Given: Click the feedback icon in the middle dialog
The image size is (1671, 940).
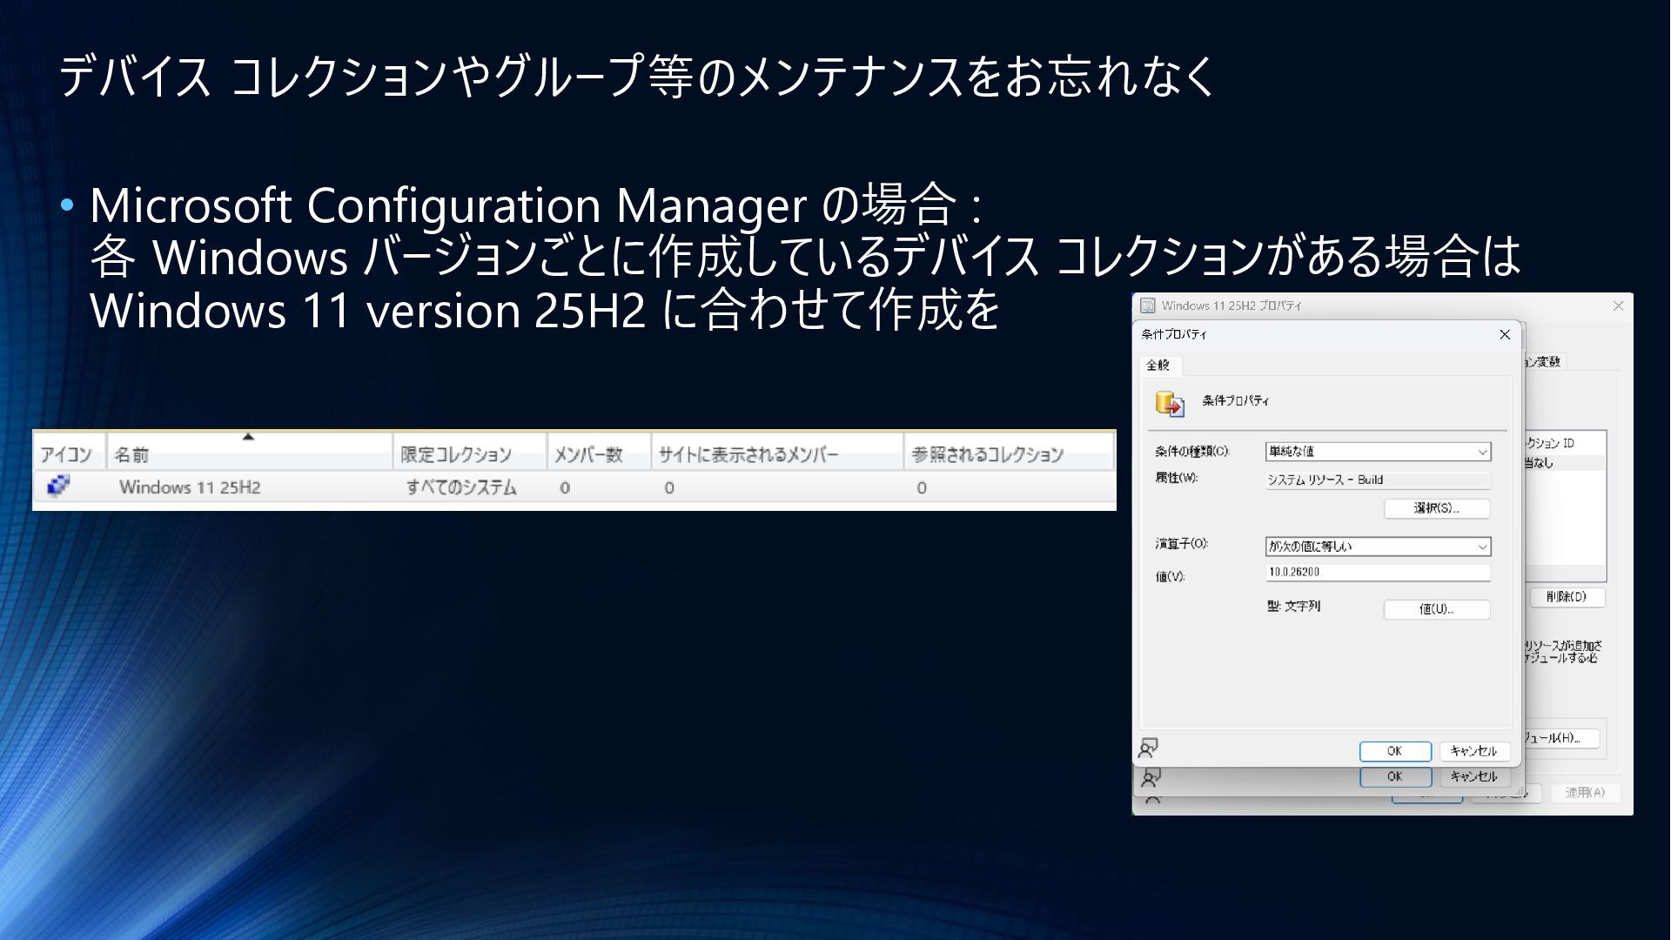Looking at the screenshot, I should [x=1151, y=777].
